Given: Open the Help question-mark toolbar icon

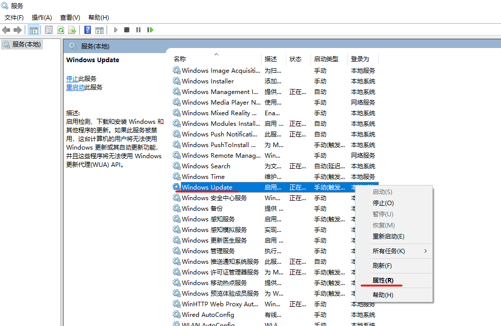Looking at the screenshot, I should [x=87, y=30].
